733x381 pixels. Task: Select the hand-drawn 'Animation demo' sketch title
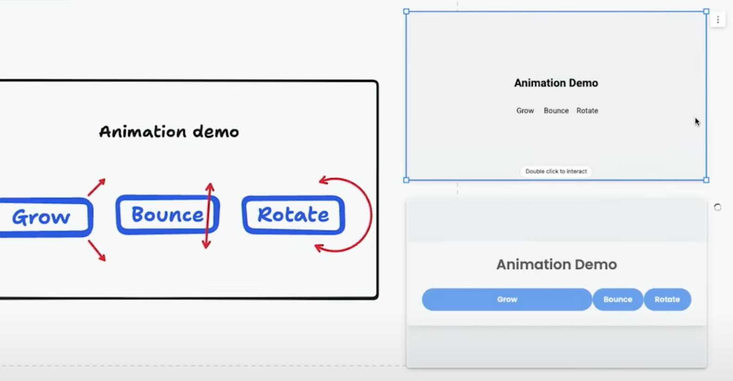[169, 132]
